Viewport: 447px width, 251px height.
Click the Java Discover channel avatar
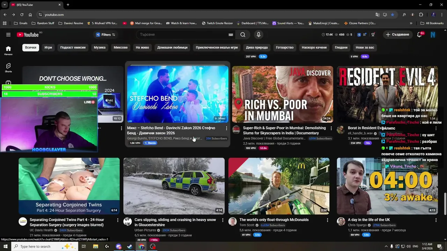tap(236, 130)
